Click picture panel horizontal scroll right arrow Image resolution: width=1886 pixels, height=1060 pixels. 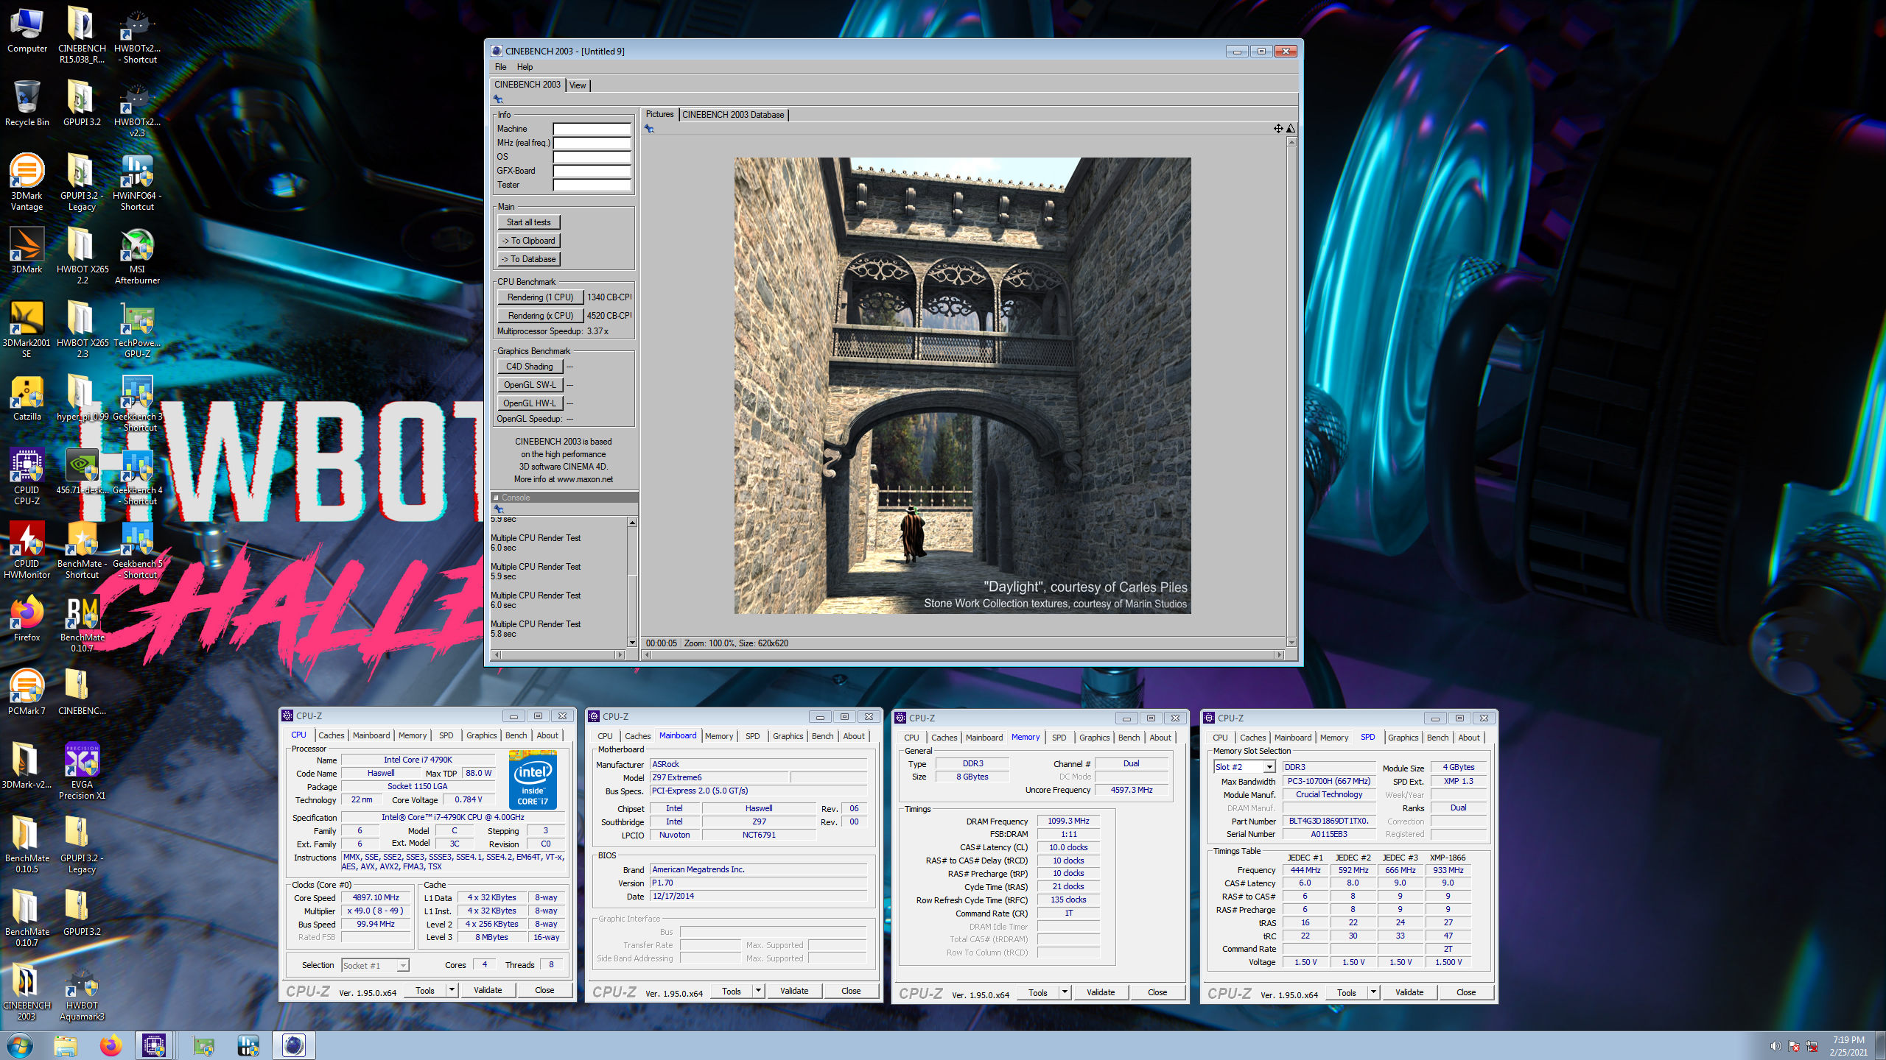point(1280,654)
